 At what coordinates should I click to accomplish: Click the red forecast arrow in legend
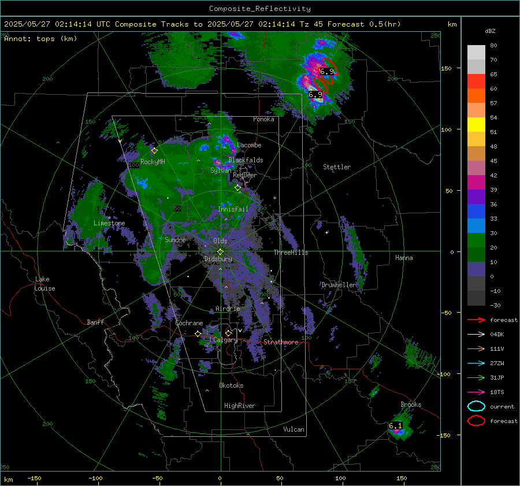(476, 320)
